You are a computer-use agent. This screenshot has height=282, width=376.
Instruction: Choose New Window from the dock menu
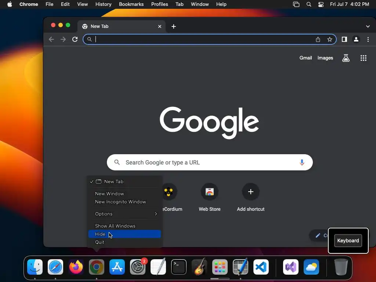pos(124,194)
